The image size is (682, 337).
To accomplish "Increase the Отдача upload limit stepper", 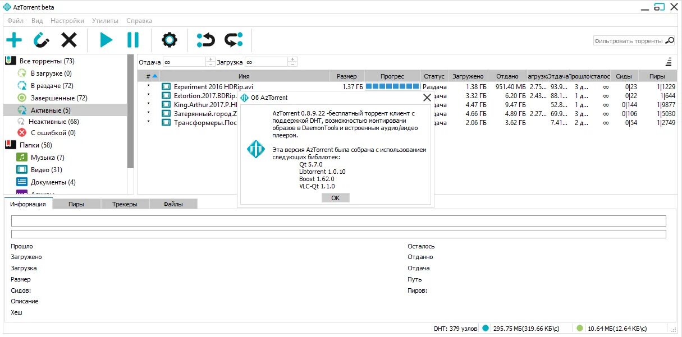I will [x=210, y=59].
